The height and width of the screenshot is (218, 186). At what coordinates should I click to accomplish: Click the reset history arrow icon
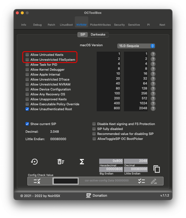pos(34,162)
